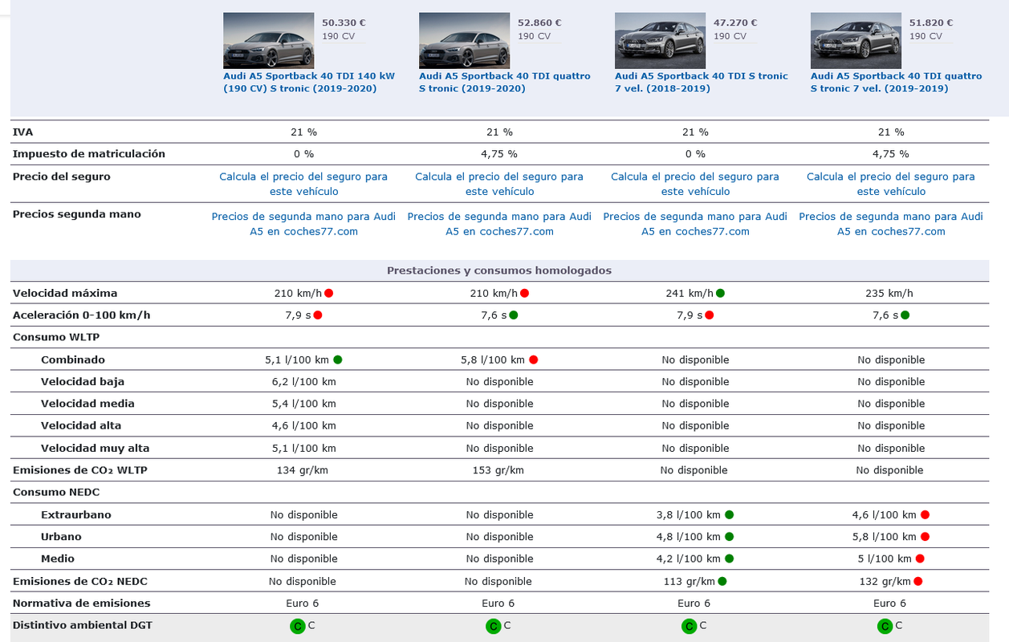Viewport: 1009px width, 642px height.
Task: Click the green dot beside 4,8 l/100 km
Action: (729, 537)
